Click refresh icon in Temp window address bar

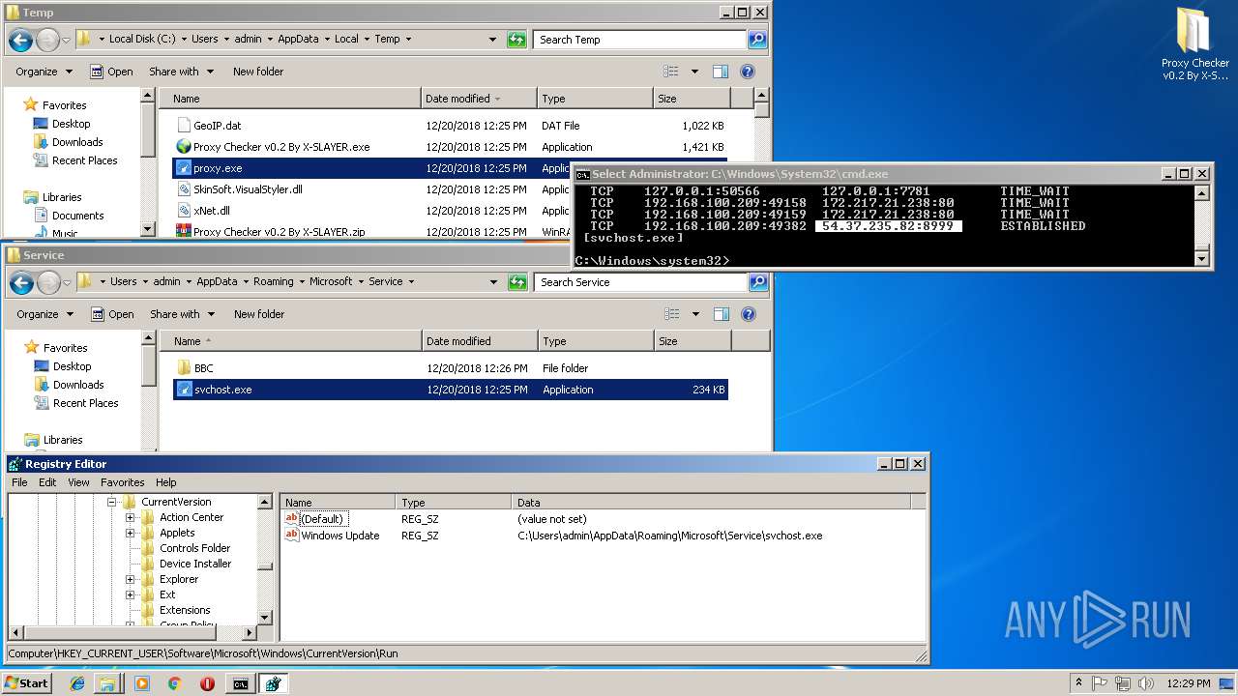[517, 40]
